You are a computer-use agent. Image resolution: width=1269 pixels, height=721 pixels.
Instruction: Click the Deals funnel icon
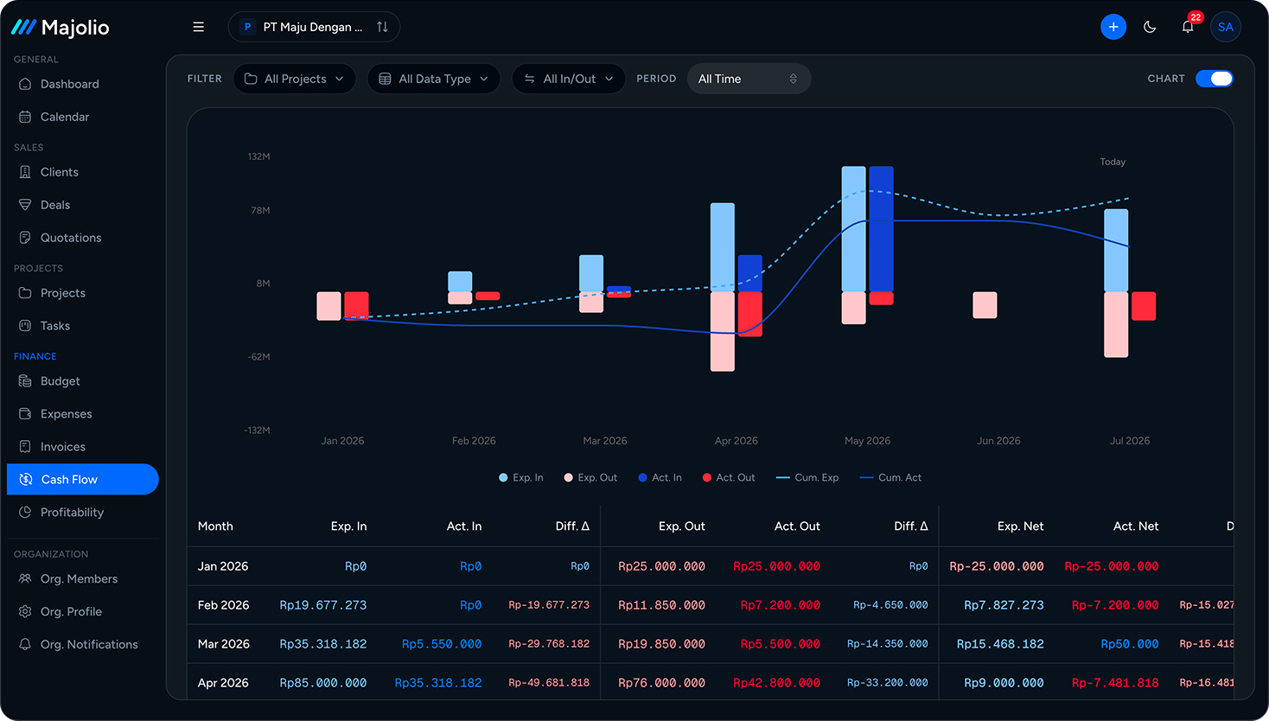point(25,205)
